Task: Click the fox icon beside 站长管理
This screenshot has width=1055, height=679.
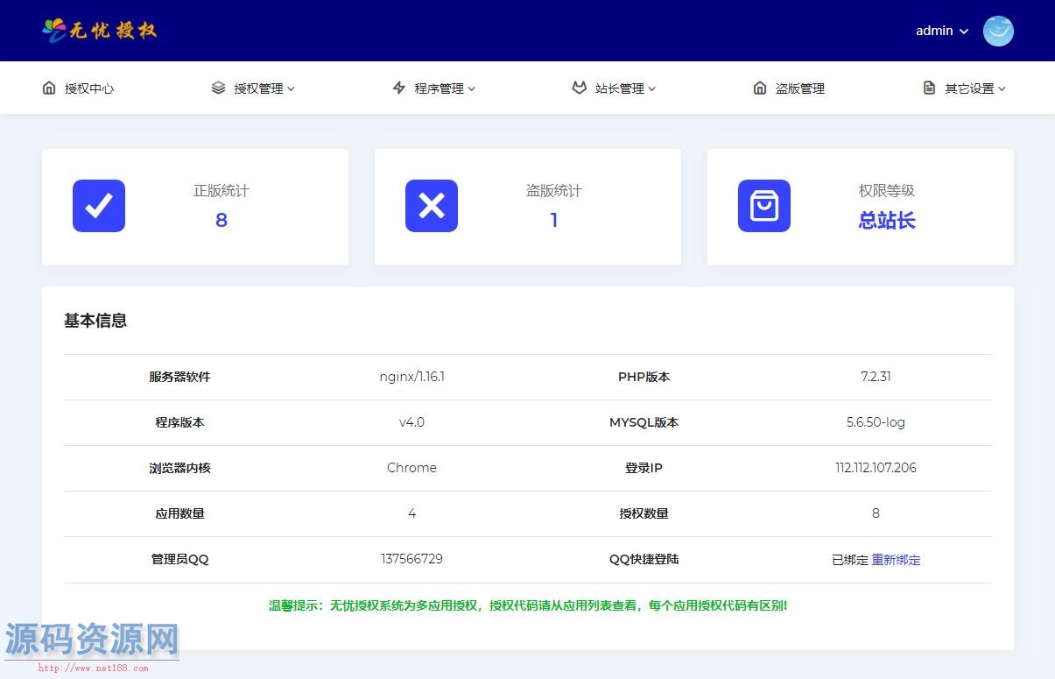Action: pyautogui.click(x=579, y=88)
